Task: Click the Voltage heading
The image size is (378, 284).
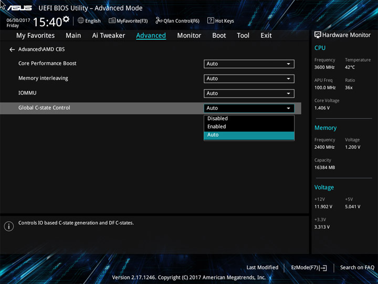Action: coord(324,187)
